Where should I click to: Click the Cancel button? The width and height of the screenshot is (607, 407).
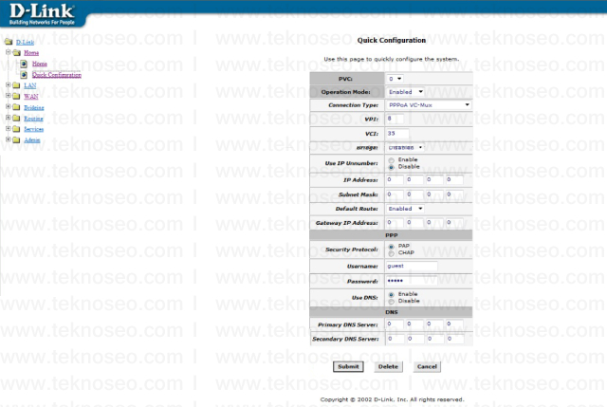[427, 366]
